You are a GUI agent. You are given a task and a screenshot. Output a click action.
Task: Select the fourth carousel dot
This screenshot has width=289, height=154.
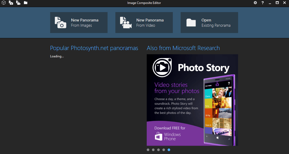[x=164, y=150]
